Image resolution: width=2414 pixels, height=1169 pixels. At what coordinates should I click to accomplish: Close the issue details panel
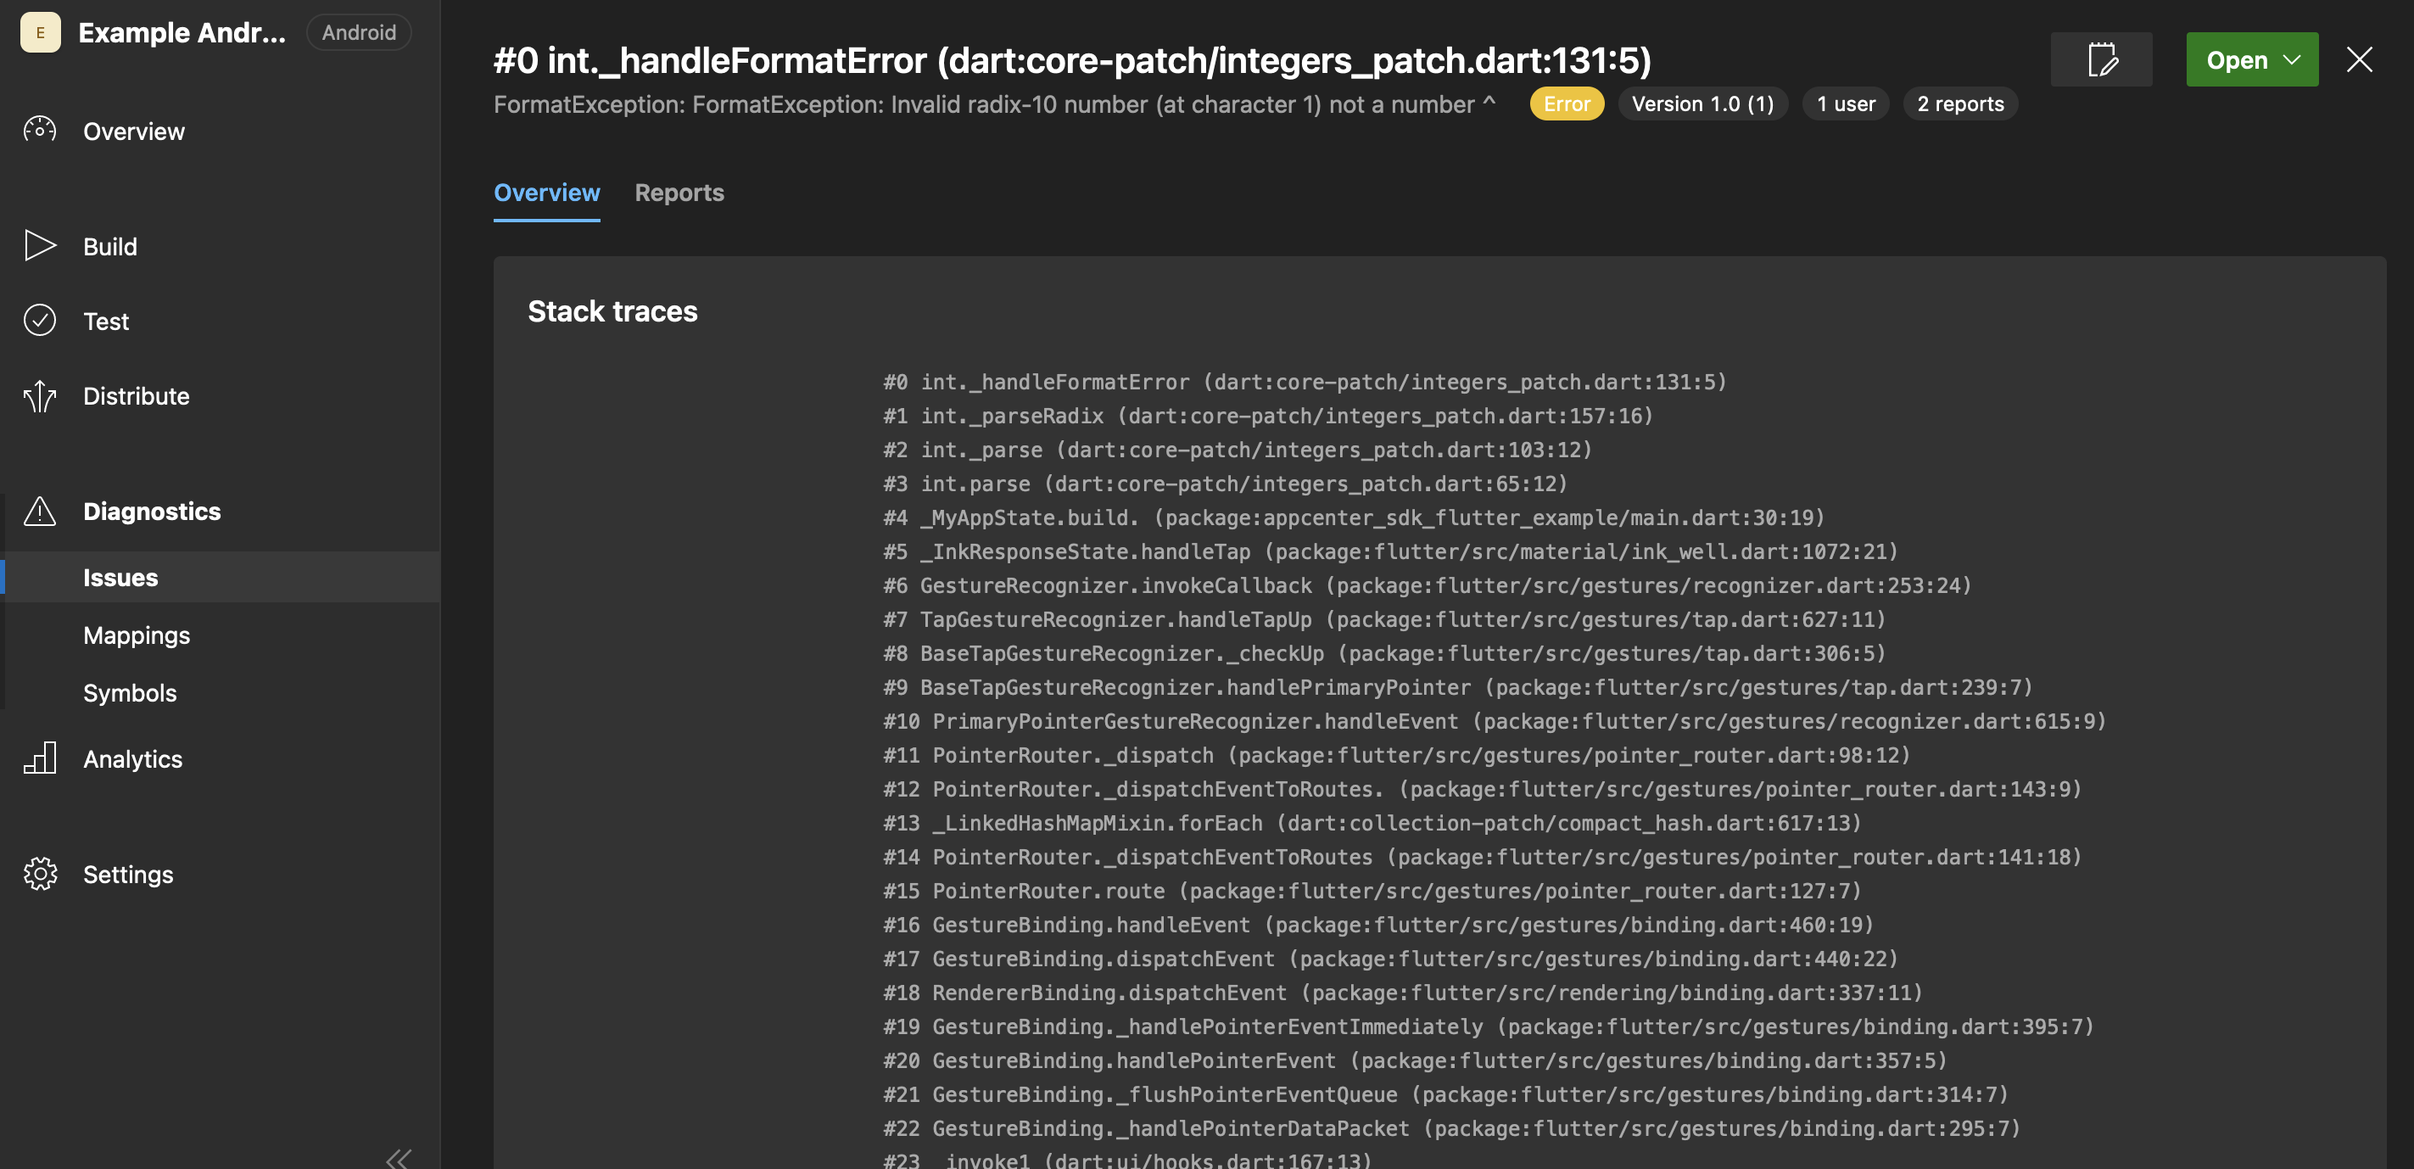2359,60
